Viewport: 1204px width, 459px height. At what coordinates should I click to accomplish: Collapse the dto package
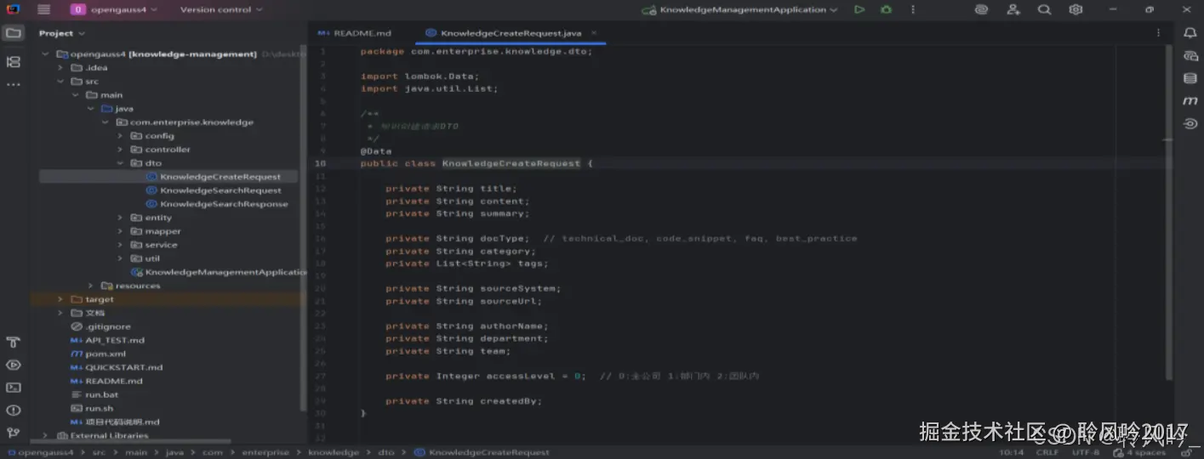tap(121, 162)
